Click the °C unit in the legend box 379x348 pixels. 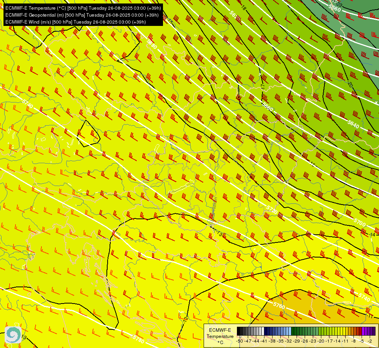pos(220,343)
